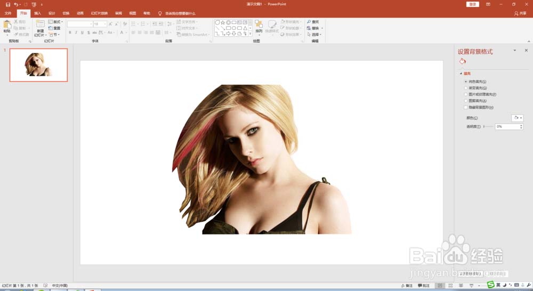Screen dimensions: 533x291
Task: Select slide 1 thumbnail in the slide panel
Action: 38,65
